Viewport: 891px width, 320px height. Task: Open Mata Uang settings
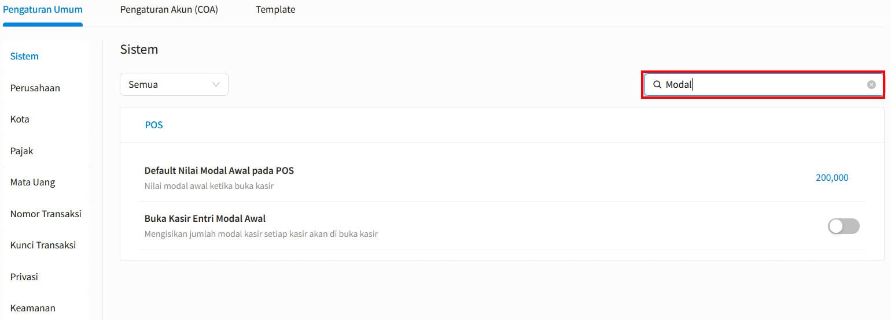[x=33, y=182]
